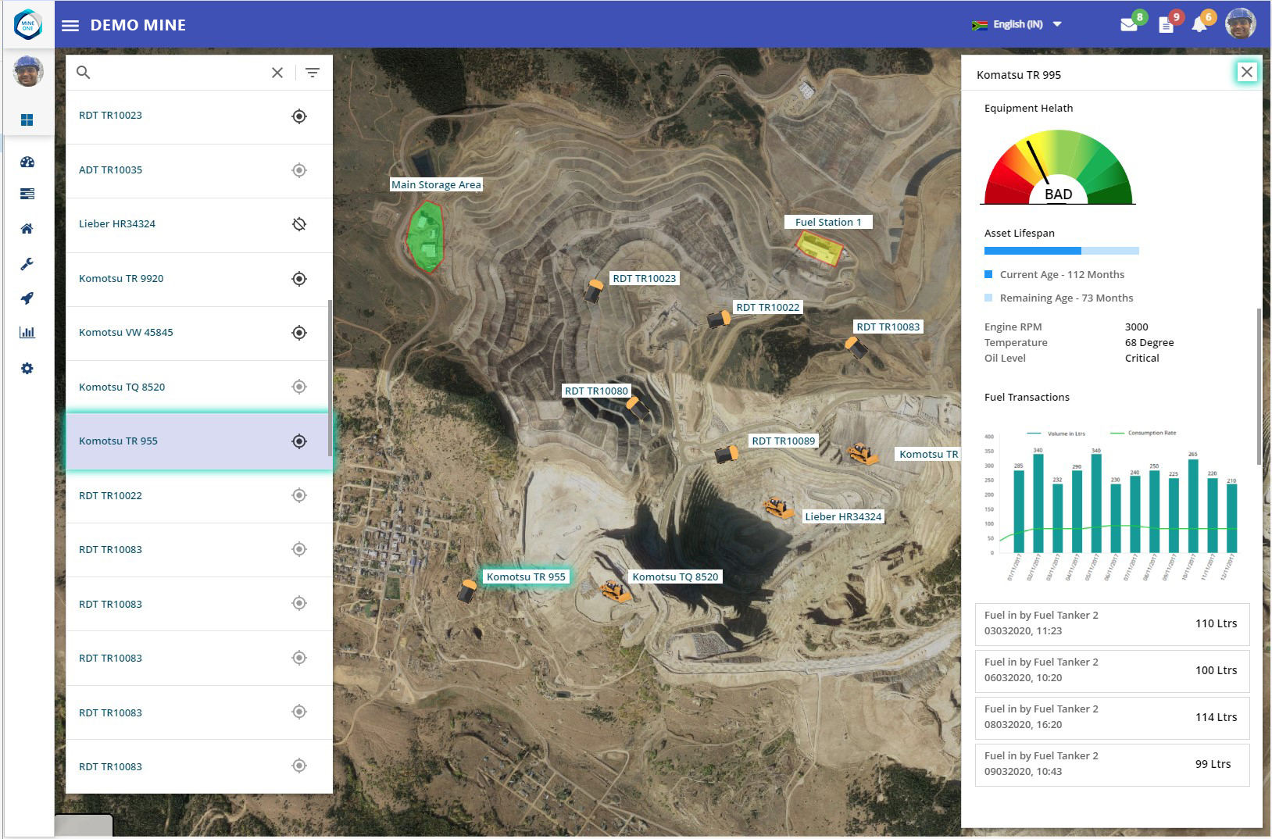The image size is (1272, 839).
Task: Click the Komotsu TR 955 truck on map
Action: (x=467, y=591)
